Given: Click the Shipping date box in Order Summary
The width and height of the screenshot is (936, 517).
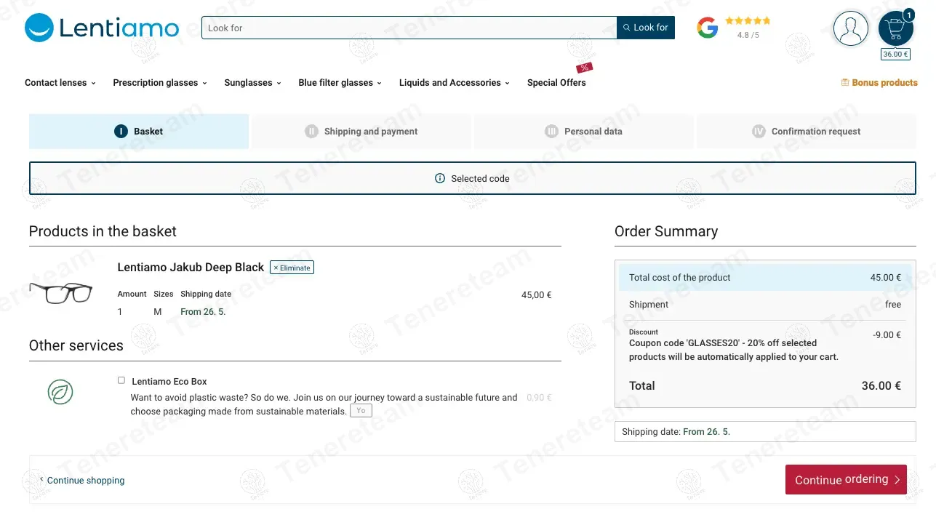Looking at the screenshot, I should point(765,432).
